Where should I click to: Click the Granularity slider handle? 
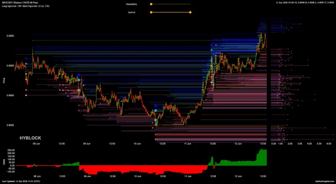[x=151, y=4]
